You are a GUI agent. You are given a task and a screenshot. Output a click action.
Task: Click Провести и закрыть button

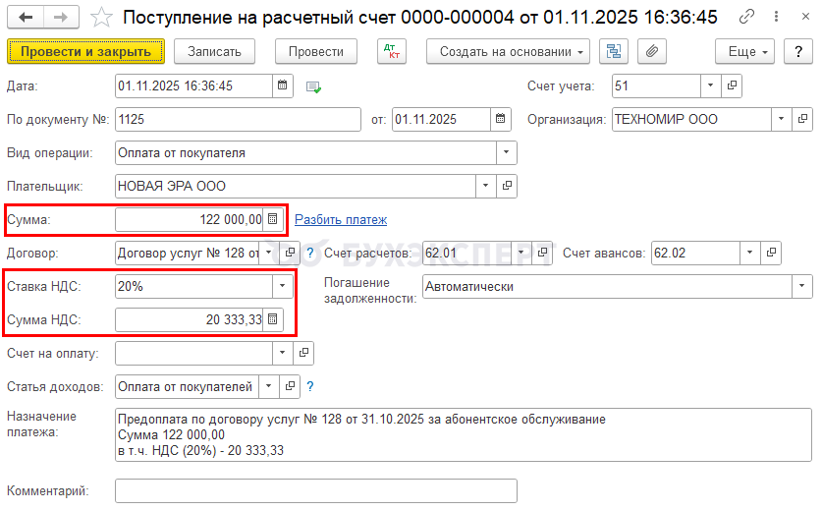point(86,51)
